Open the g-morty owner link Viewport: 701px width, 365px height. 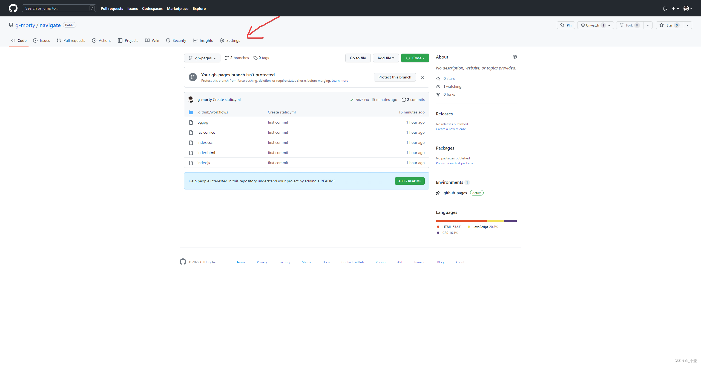(25, 25)
